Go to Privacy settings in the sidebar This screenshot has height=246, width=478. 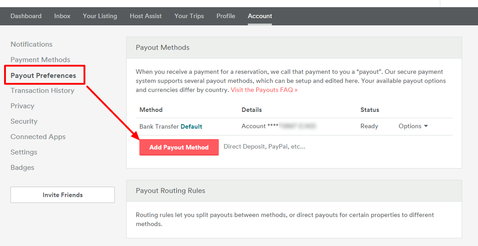[x=22, y=106]
